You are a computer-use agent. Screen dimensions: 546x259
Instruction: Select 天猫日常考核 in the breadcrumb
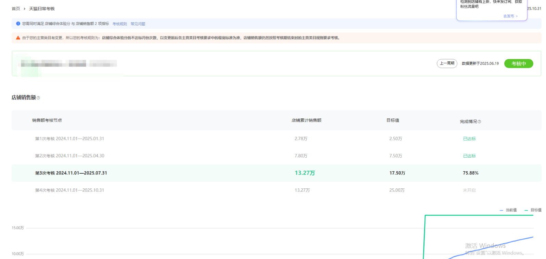tap(42, 9)
